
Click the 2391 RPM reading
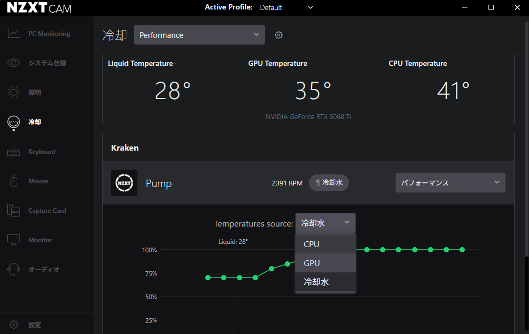(287, 183)
